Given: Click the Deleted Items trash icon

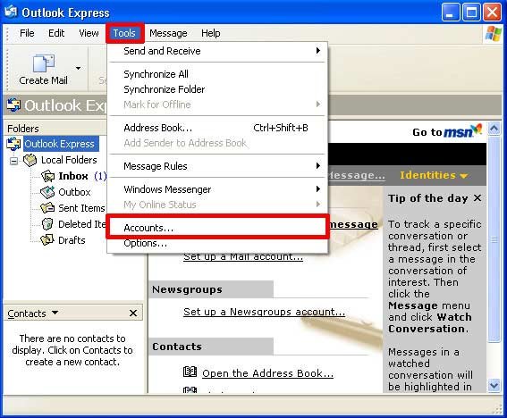Looking at the screenshot, I should coord(47,224).
